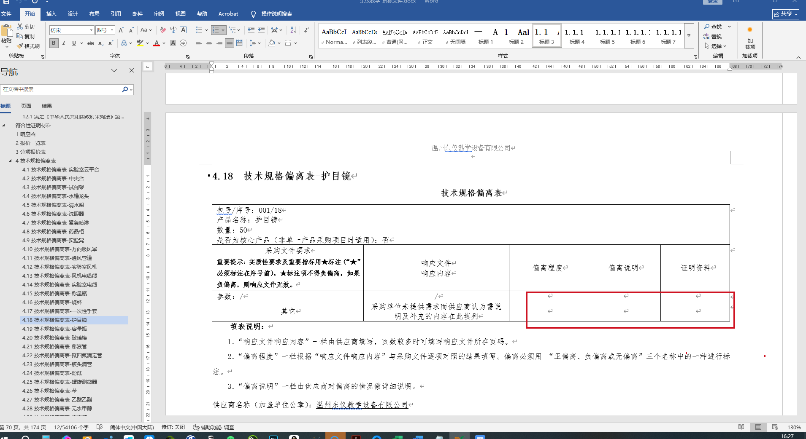Click the Sort A-Z icon
This screenshot has height=439, width=806.
click(293, 30)
